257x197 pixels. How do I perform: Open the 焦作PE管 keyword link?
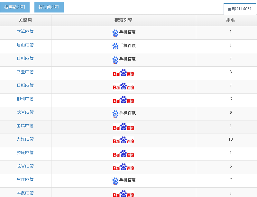pos(25,180)
